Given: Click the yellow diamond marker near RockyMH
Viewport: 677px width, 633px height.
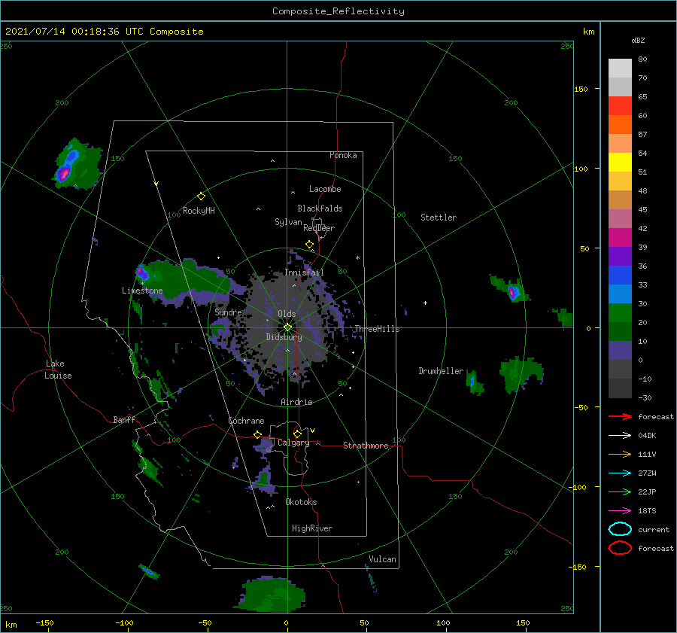Looking at the screenshot, I should (x=201, y=196).
